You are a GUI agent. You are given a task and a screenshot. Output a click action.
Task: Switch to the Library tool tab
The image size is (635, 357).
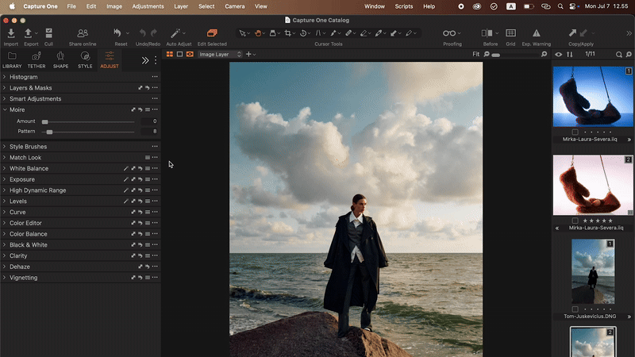[x=12, y=59]
